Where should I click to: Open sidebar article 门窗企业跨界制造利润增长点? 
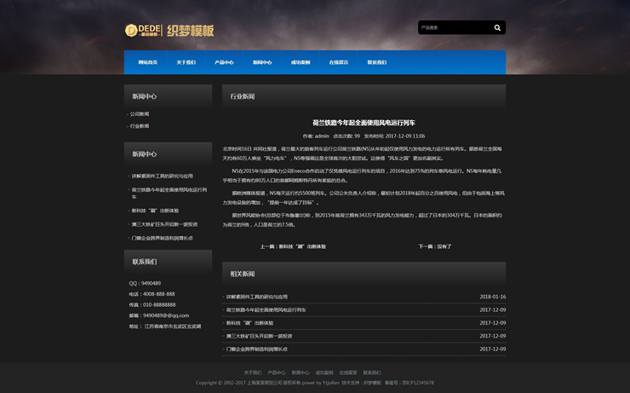click(162, 238)
